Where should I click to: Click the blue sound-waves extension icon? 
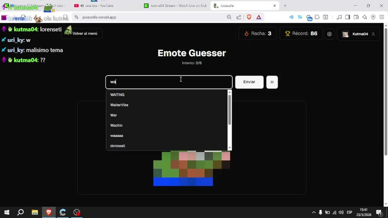[x=291, y=17]
